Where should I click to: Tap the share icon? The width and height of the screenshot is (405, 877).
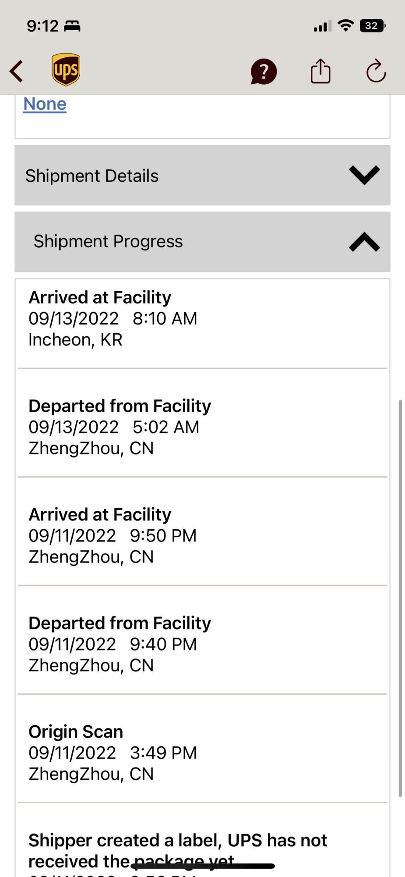320,71
